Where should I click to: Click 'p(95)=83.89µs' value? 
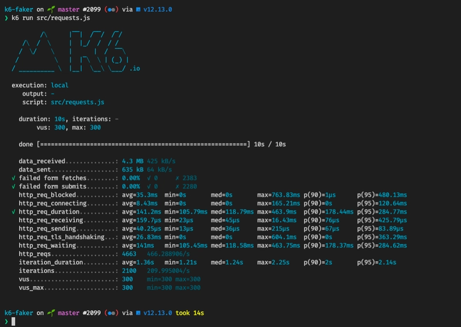coord(380,229)
